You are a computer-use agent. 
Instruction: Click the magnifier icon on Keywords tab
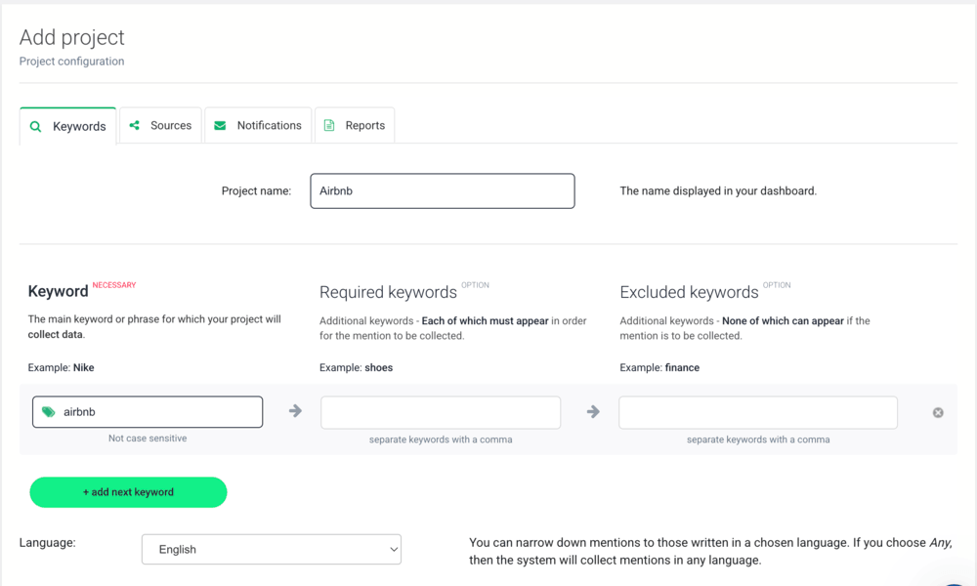tap(36, 127)
